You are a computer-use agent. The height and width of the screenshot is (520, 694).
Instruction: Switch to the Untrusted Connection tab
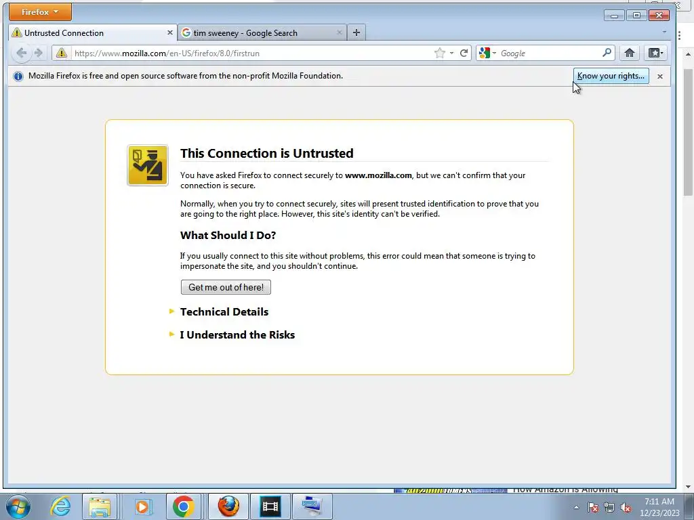pos(92,32)
